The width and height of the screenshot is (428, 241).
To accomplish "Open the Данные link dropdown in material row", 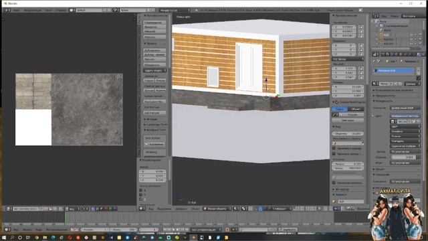I will [x=412, y=84].
